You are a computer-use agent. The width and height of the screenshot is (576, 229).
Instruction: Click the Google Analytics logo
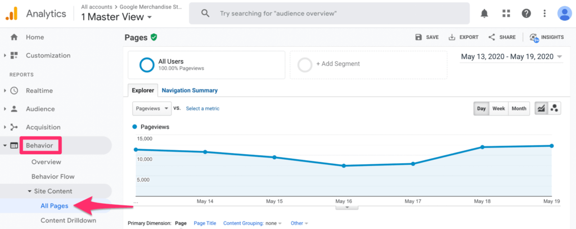pyautogui.click(x=11, y=14)
